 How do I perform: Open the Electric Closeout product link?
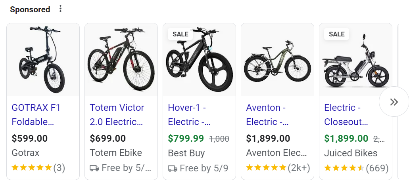[346, 114]
